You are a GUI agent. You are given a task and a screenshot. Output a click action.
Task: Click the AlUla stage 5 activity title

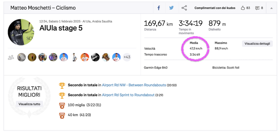point(61,28)
